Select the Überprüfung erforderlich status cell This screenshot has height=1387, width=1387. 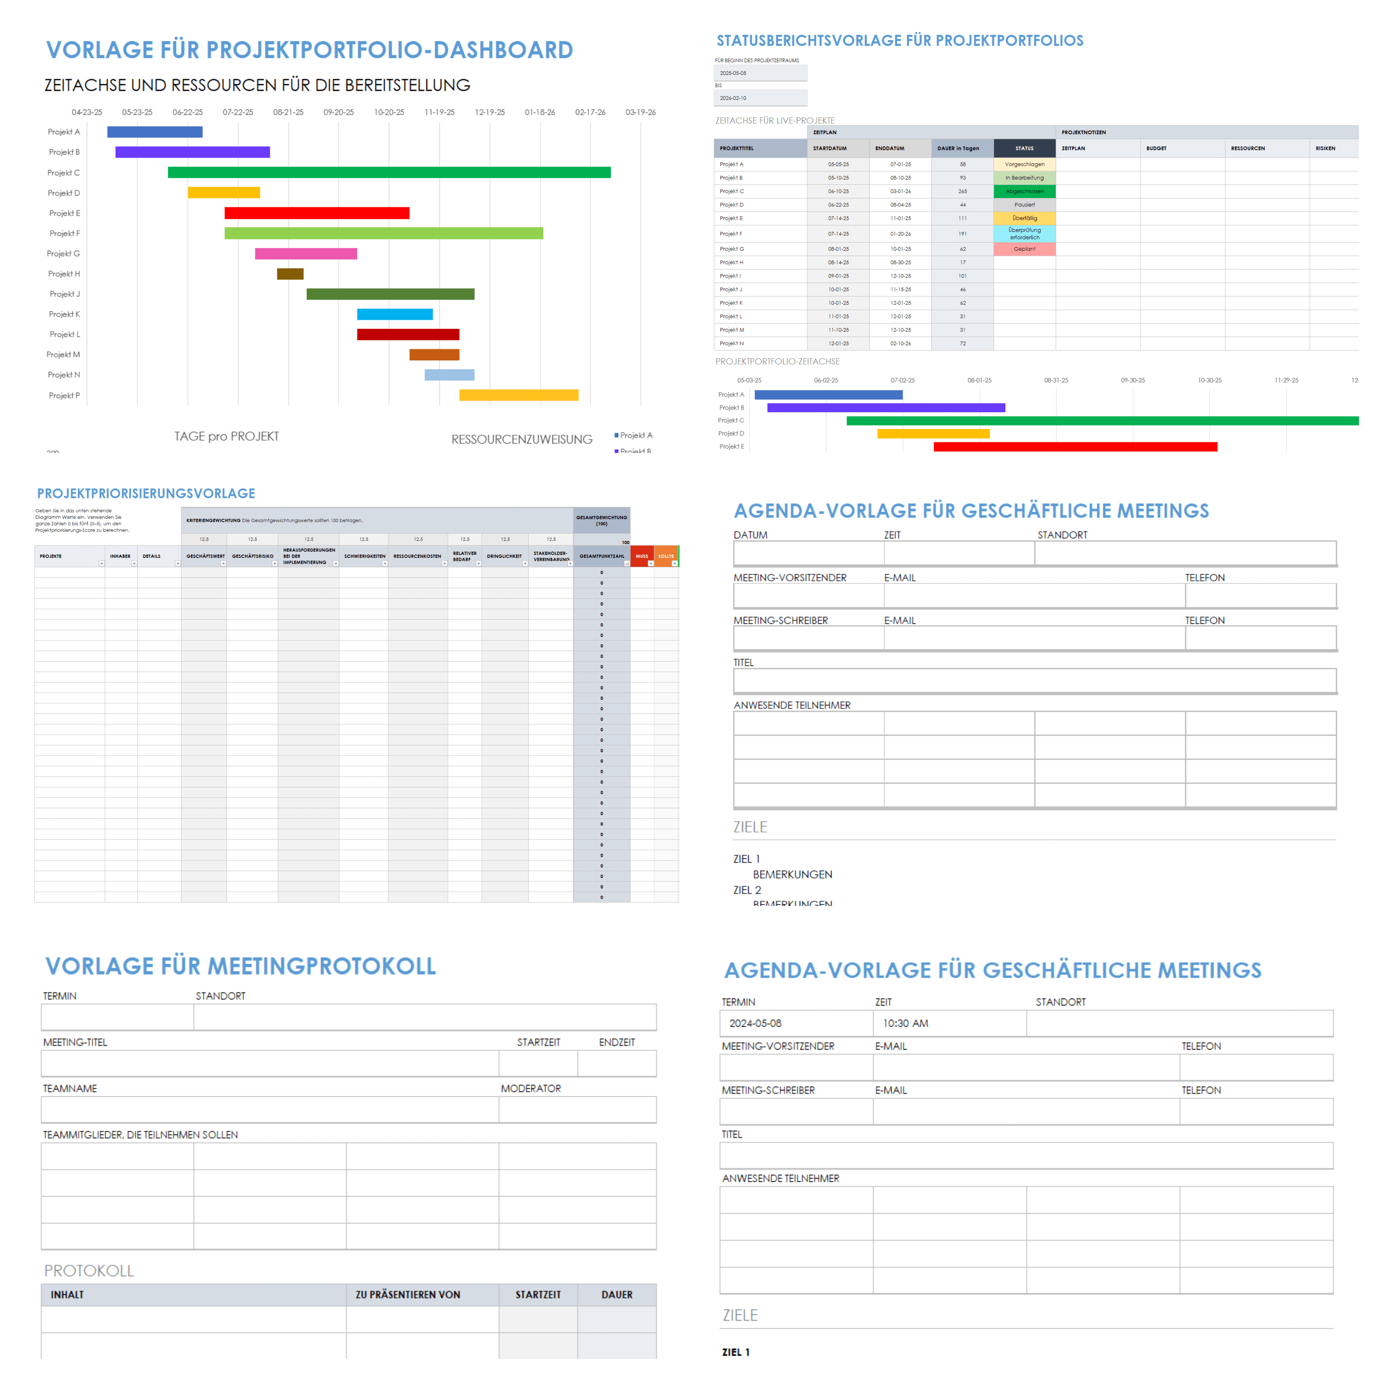(x=1025, y=234)
